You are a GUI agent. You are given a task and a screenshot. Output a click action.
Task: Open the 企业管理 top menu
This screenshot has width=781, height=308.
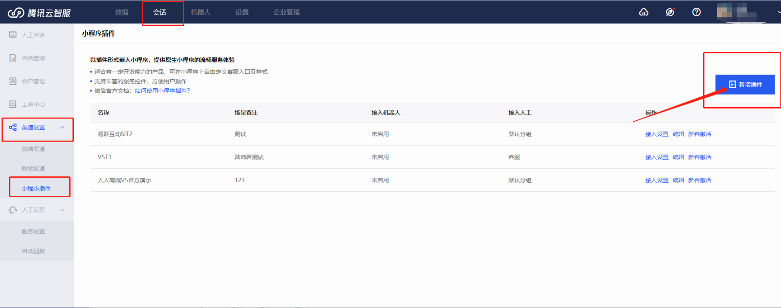point(286,12)
